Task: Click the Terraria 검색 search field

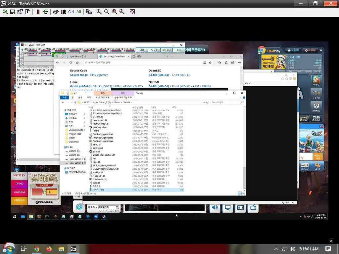Action: point(226,103)
